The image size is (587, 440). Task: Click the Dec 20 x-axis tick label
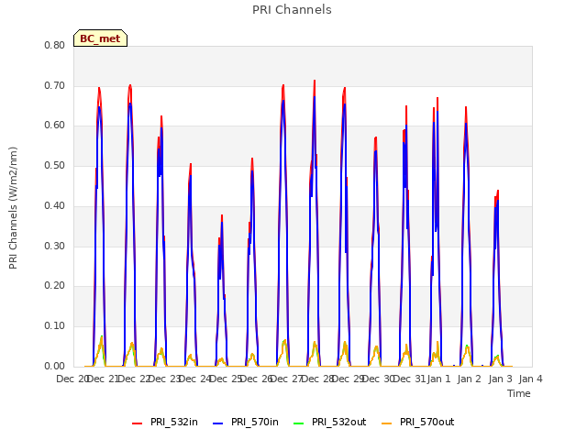(x=72, y=379)
